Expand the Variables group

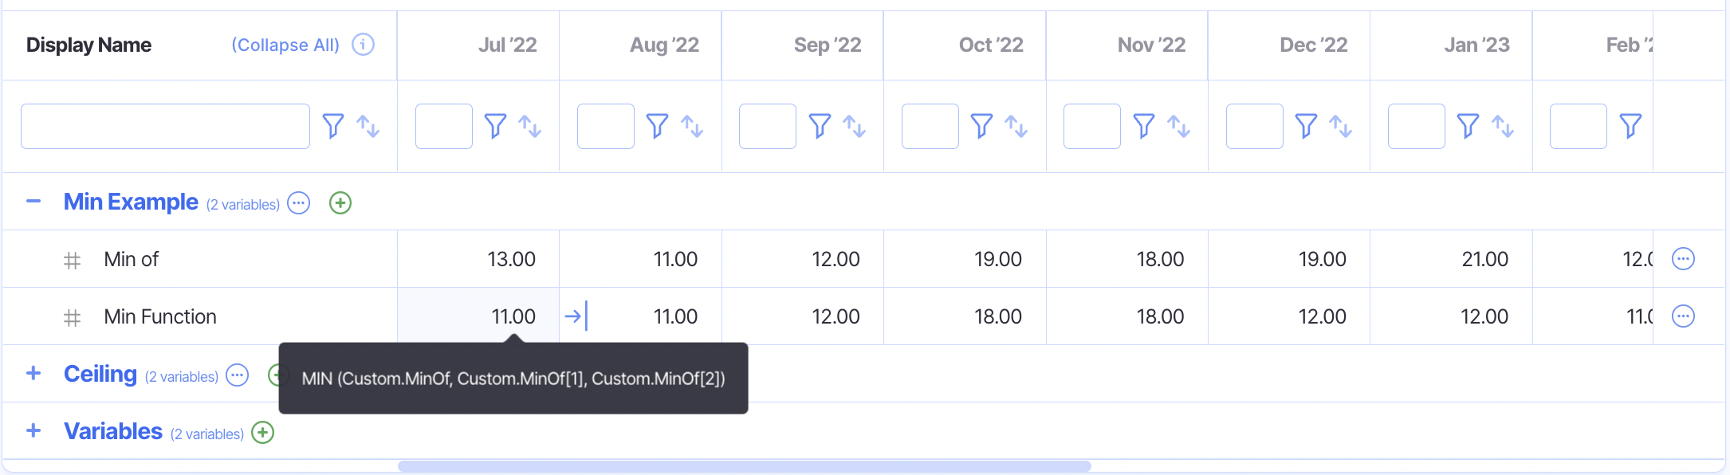click(x=33, y=431)
